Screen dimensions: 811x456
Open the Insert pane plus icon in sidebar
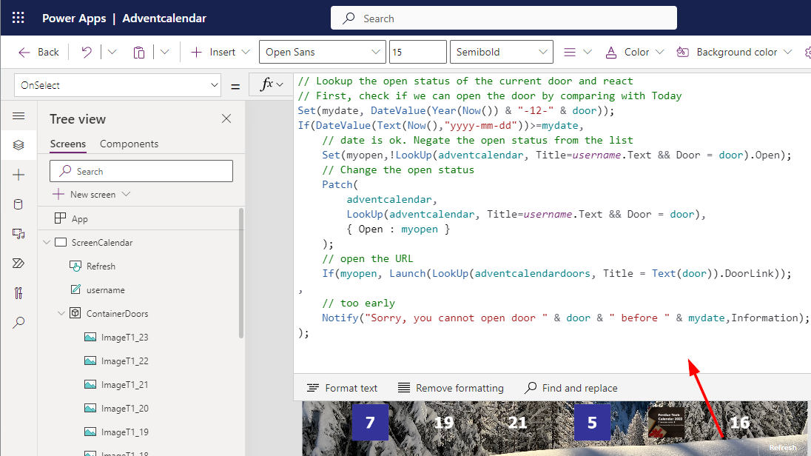[18, 175]
